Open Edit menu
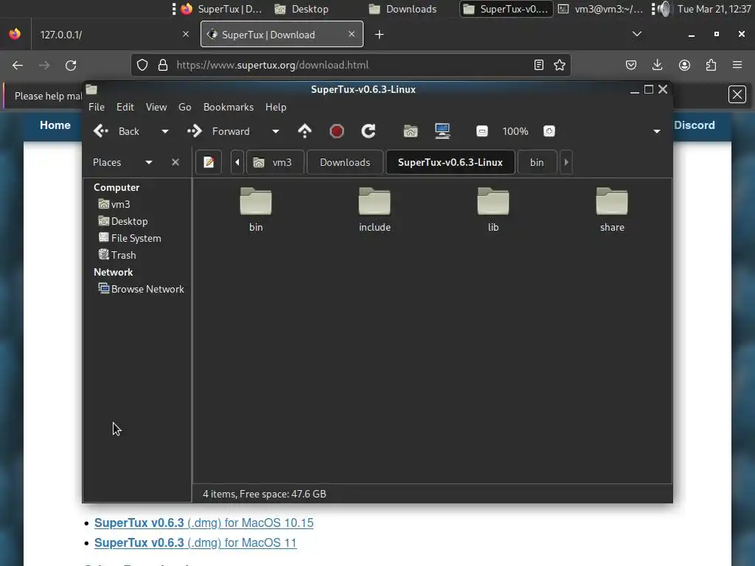 [125, 107]
